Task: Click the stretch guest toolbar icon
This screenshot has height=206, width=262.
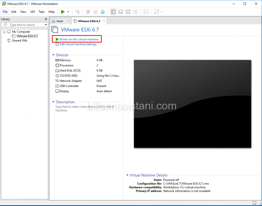Action: coord(156,12)
